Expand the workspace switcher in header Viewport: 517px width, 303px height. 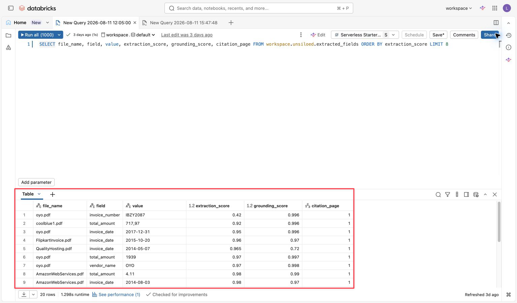tap(459, 8)
